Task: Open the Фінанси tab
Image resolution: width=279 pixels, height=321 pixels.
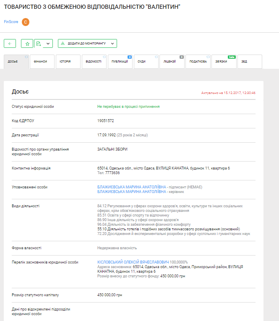Action: [41, 62]
